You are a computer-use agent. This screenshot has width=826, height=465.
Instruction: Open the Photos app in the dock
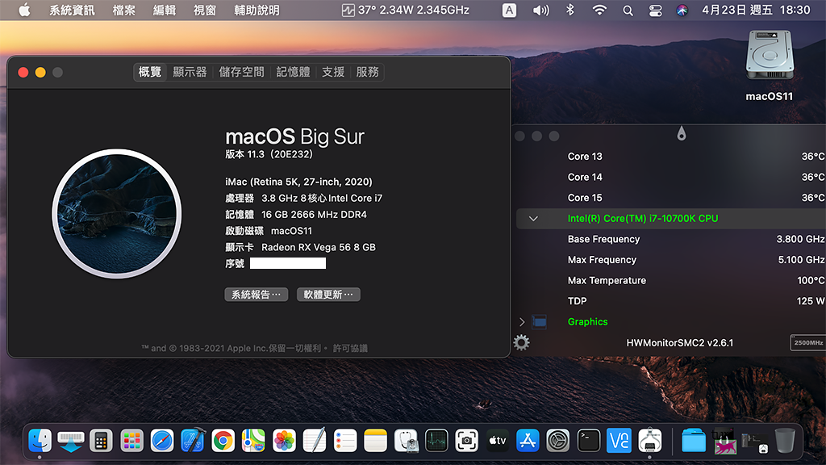(x=284, y=440)
